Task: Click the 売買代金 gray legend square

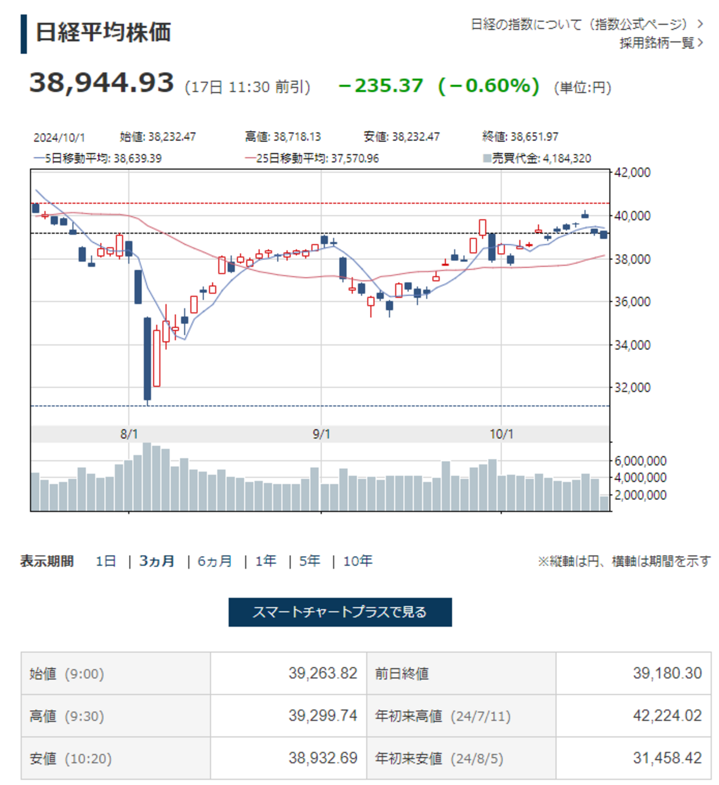Action: (x=487, y=159)
